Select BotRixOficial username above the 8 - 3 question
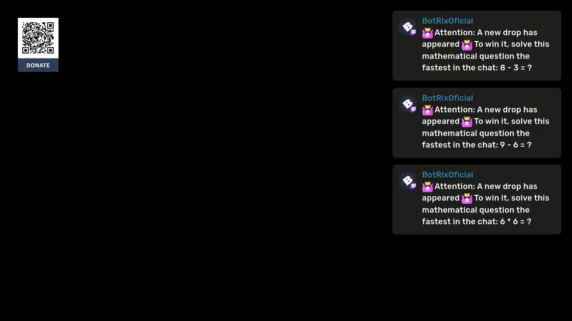572x321 pixels. [x=447, y=21]
